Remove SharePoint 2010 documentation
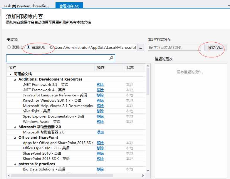This screenshot has width=230, height=179. pyautogui.click(x=100, y=153)
